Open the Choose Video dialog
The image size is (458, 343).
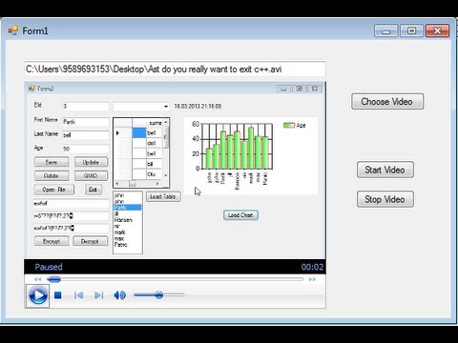387,102
